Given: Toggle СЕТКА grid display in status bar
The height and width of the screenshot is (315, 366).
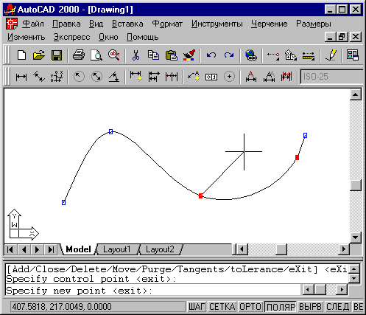Looking at the screenshot, I should (222, 307).
